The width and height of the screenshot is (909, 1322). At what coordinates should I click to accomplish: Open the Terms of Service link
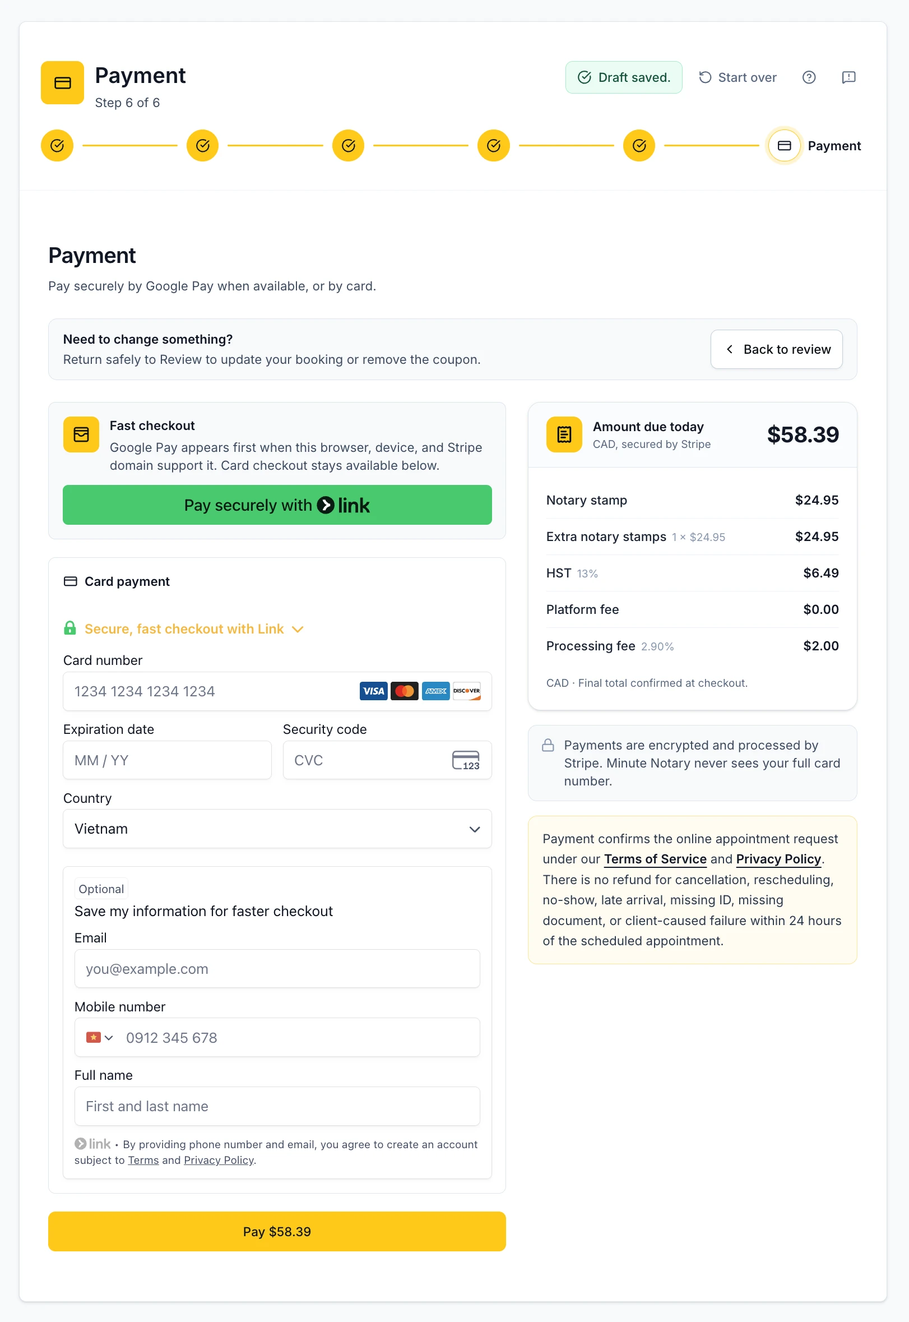tap(655, 859)
